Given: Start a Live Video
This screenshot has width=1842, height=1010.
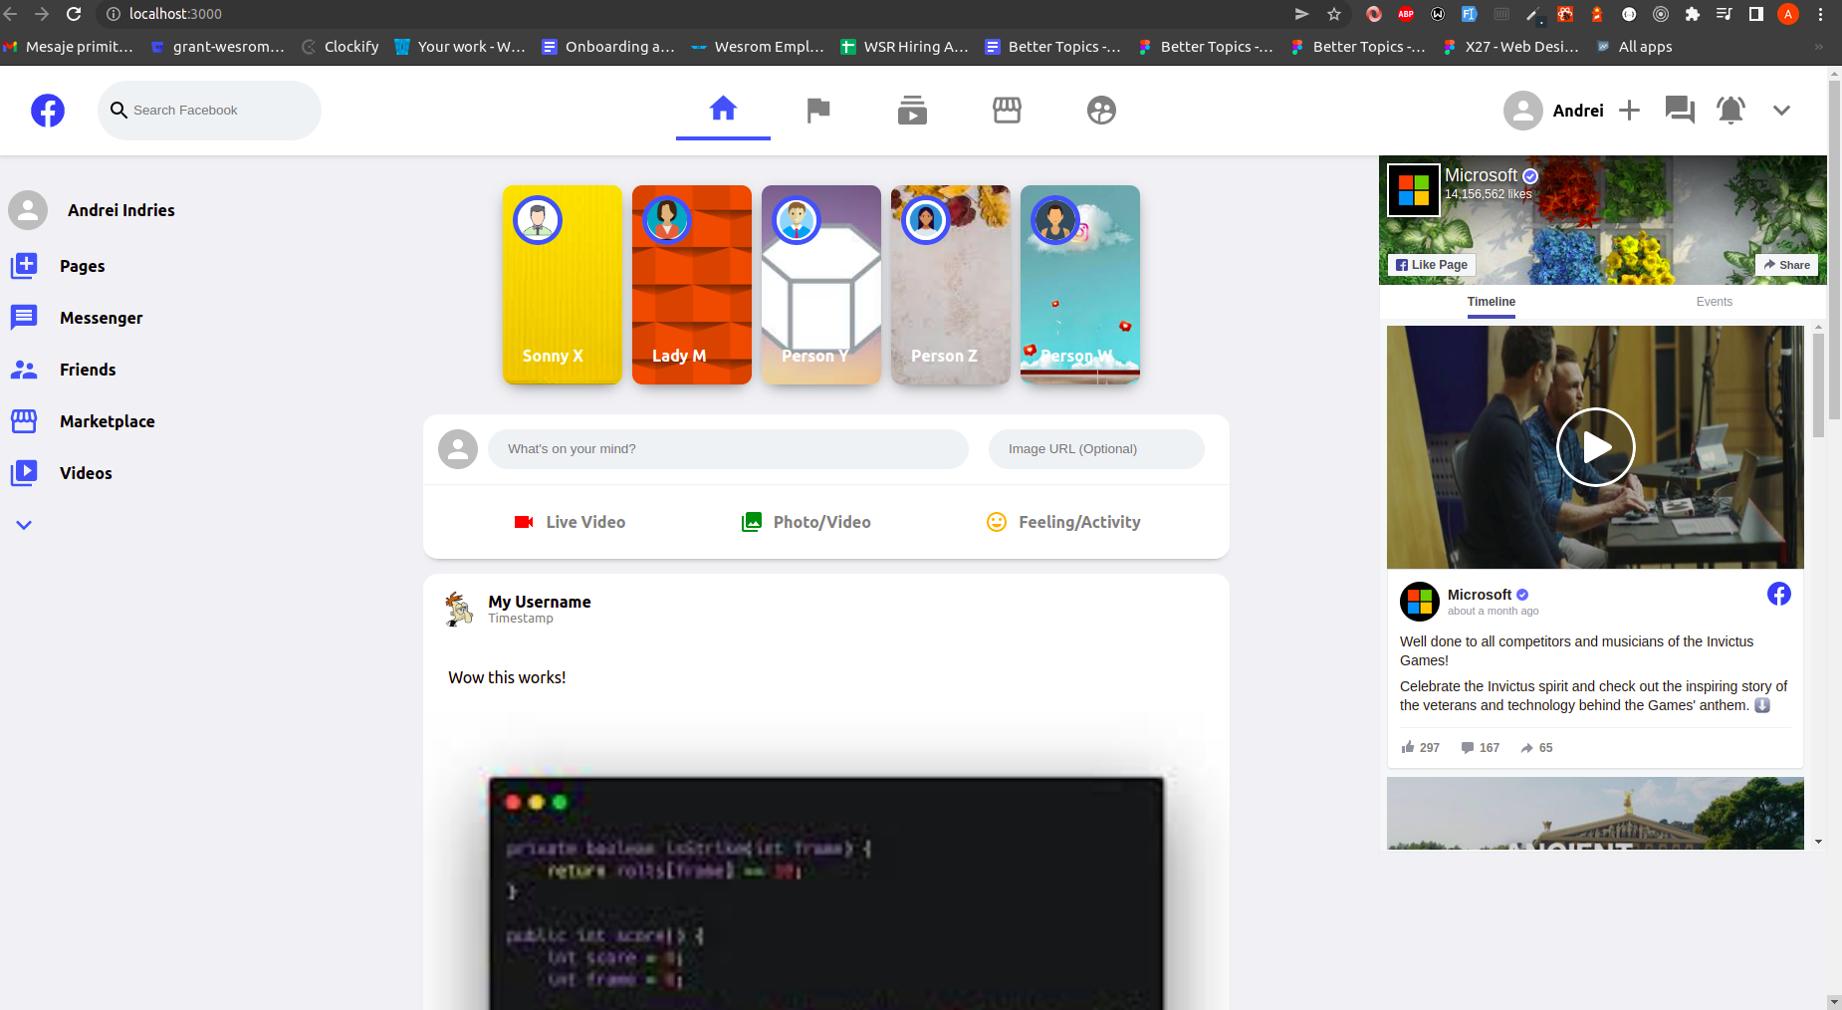Looking at the screenshot, I should pyautogui.click(x=570, y=521).
